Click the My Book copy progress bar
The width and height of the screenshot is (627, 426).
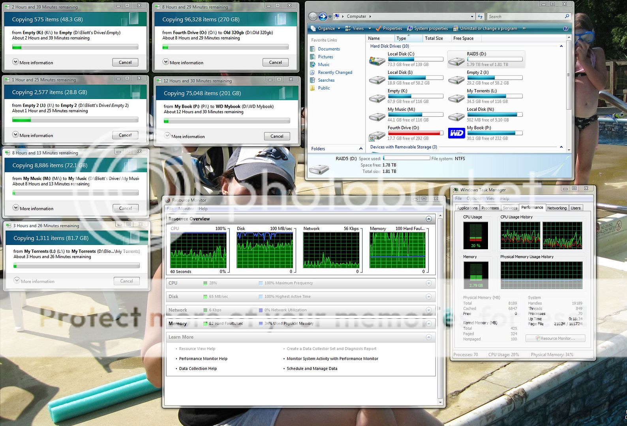227,121
